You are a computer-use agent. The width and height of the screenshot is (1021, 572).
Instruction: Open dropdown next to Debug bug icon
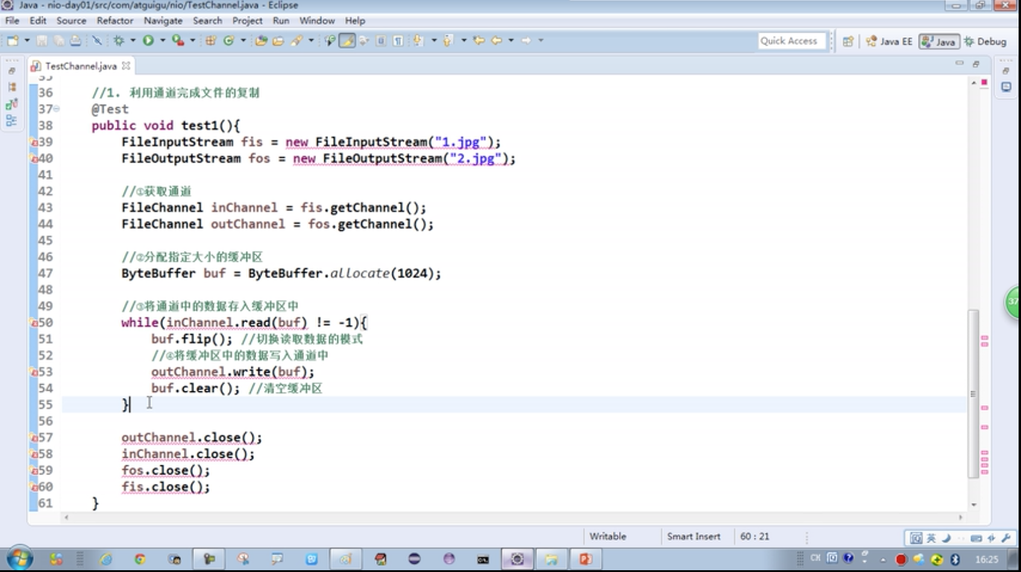133,40
